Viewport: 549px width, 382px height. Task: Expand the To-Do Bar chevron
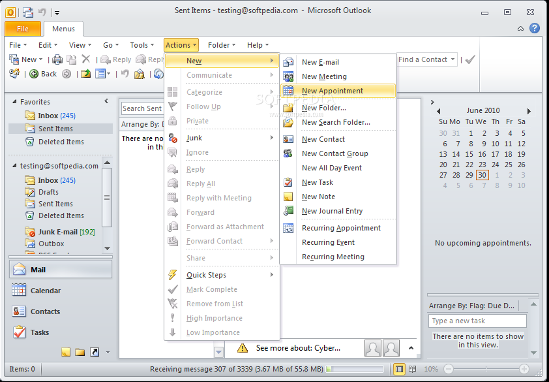(x=432, y=102)
